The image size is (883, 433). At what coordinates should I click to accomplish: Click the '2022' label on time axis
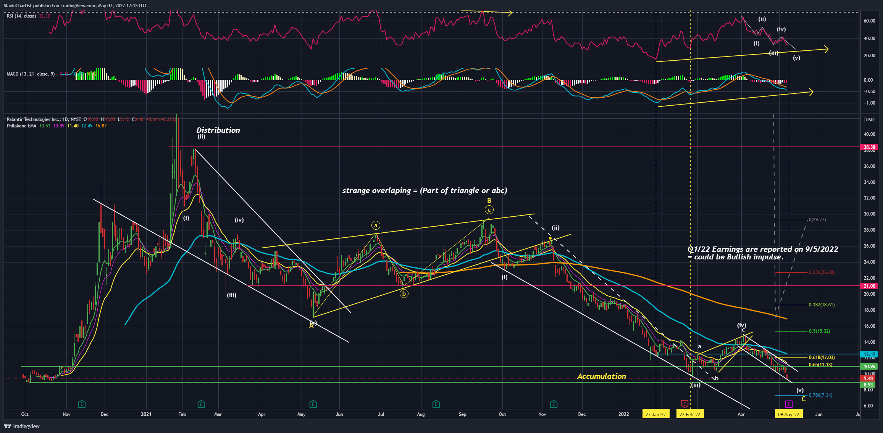(x=623, y=414)
